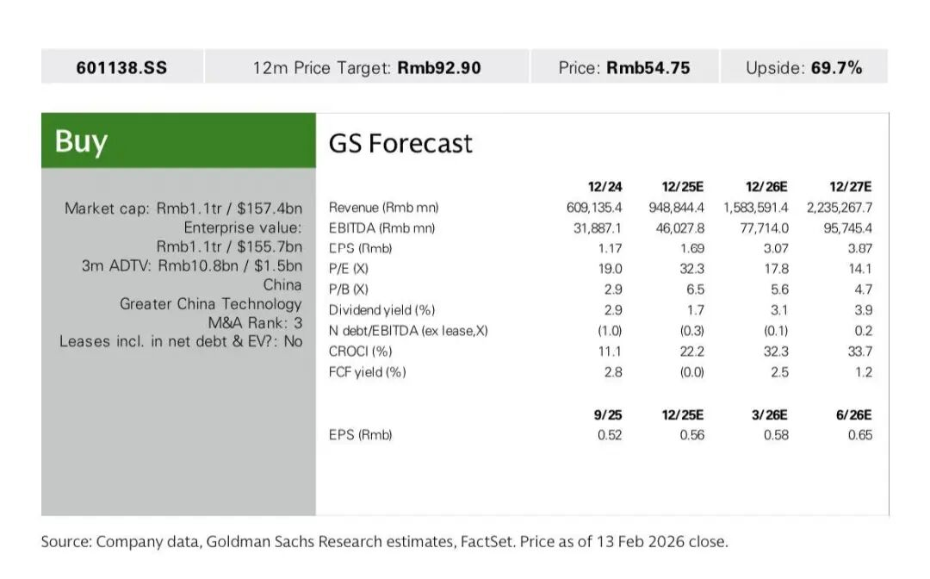The image size is (930, 579).
Task: Click the M&A Rank: 3 text
Action: (250, 322)
